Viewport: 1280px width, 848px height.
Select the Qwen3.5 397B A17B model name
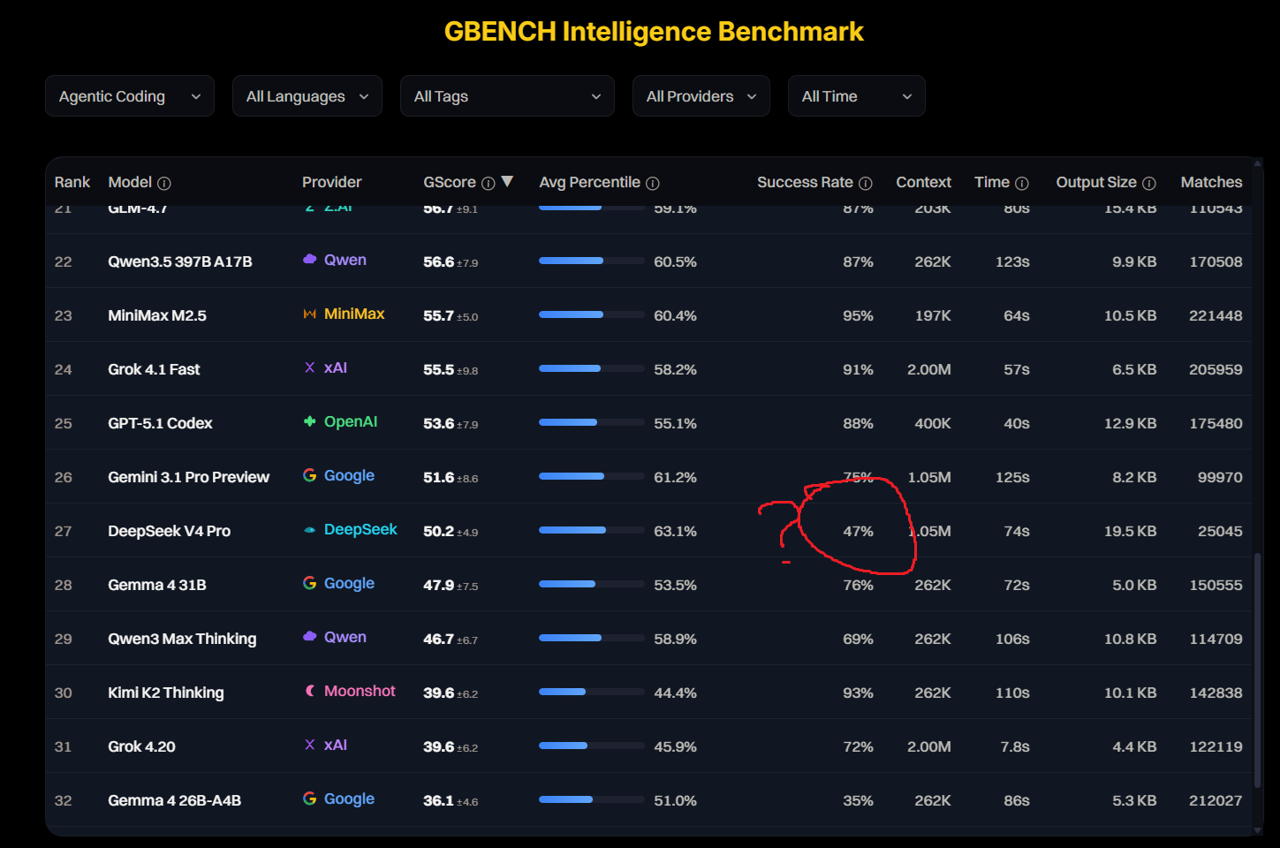click(180, 261)
